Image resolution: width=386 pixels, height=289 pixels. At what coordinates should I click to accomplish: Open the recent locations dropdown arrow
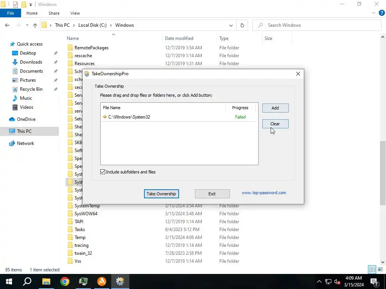(27, 25)
